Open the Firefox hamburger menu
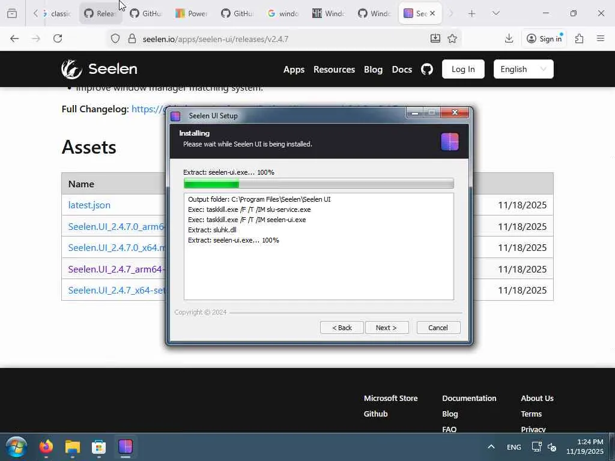This screenshot has width=615, height=461. [x=601, y=38]
